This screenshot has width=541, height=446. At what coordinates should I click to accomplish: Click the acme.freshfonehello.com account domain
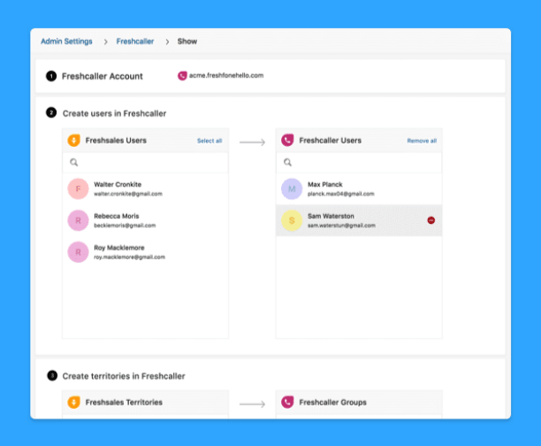[226, 75]
